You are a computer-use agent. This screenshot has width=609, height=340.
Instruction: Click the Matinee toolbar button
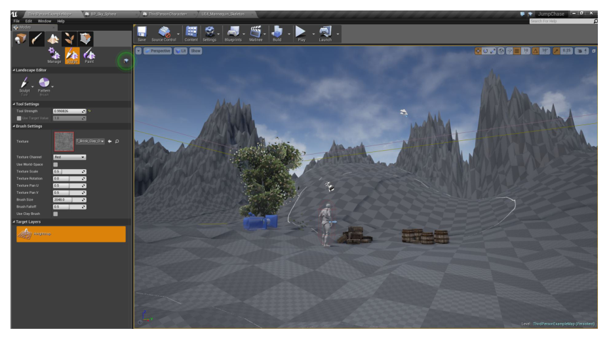(256, 34)
